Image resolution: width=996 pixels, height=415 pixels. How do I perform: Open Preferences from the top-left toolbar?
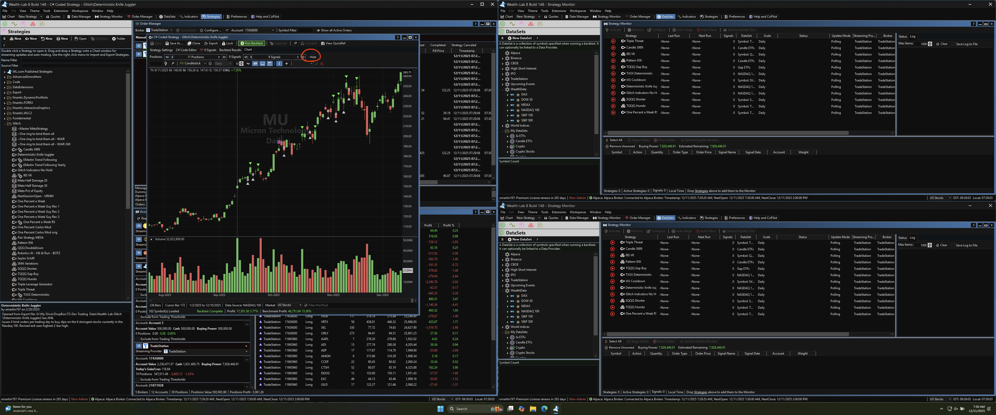(x=236, y=17)
